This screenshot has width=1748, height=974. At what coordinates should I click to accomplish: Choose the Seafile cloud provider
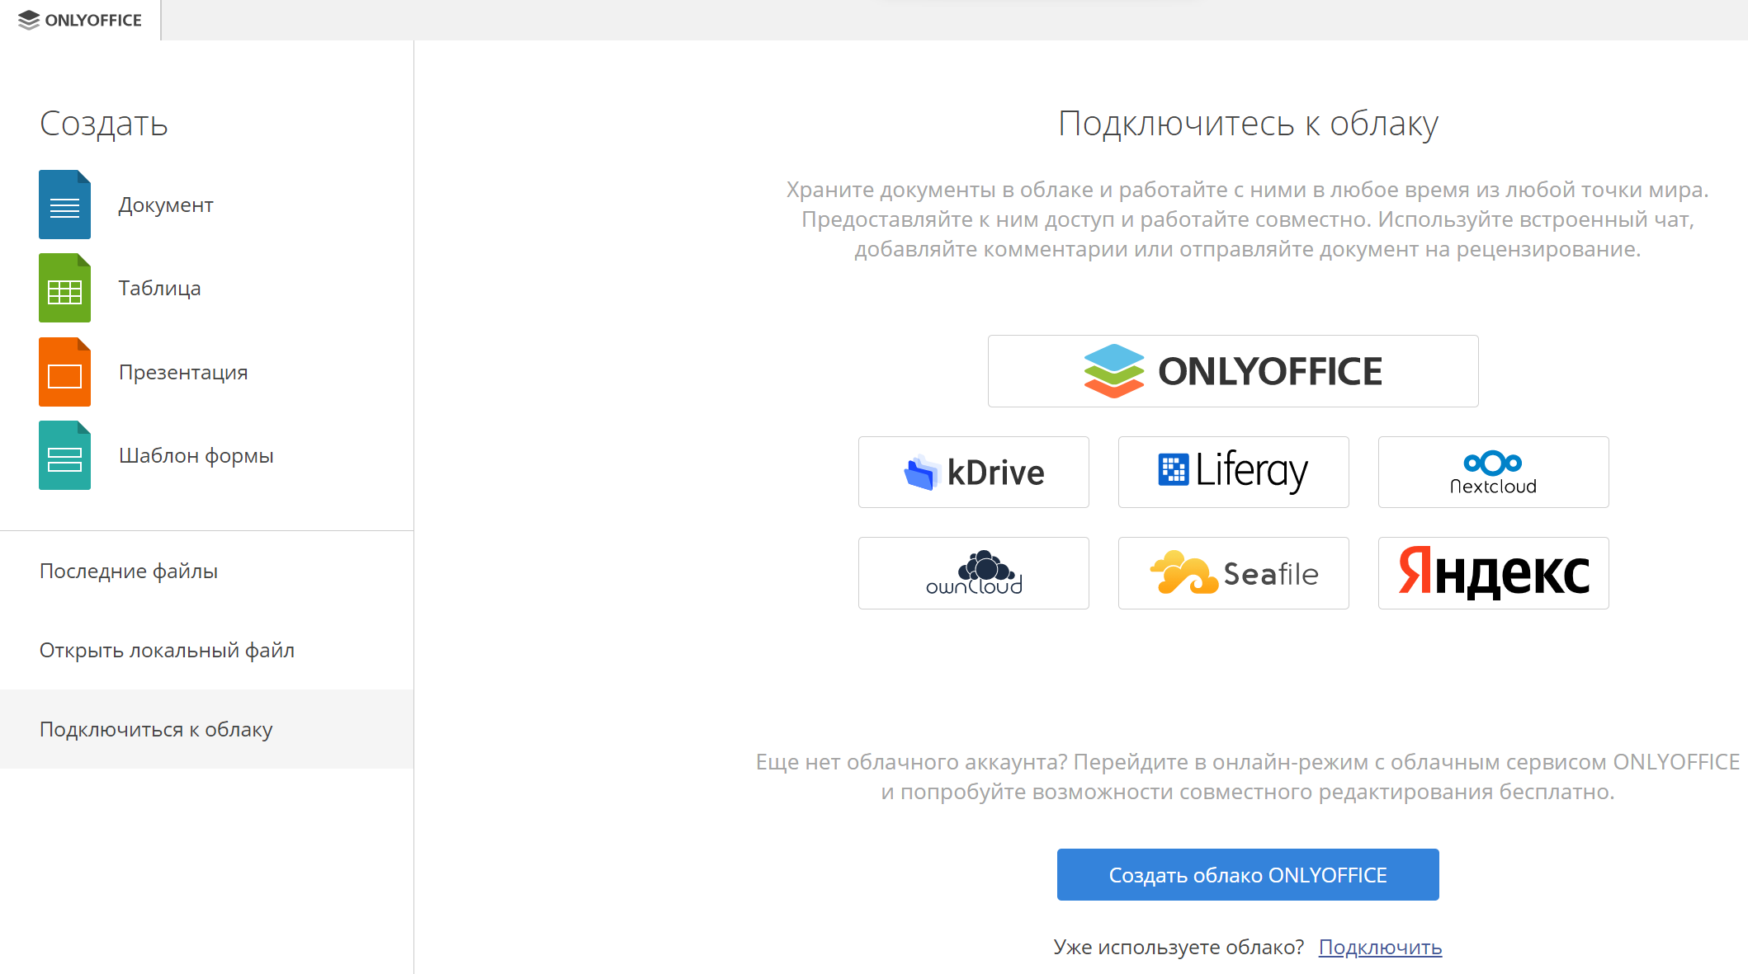[1234, 573]
